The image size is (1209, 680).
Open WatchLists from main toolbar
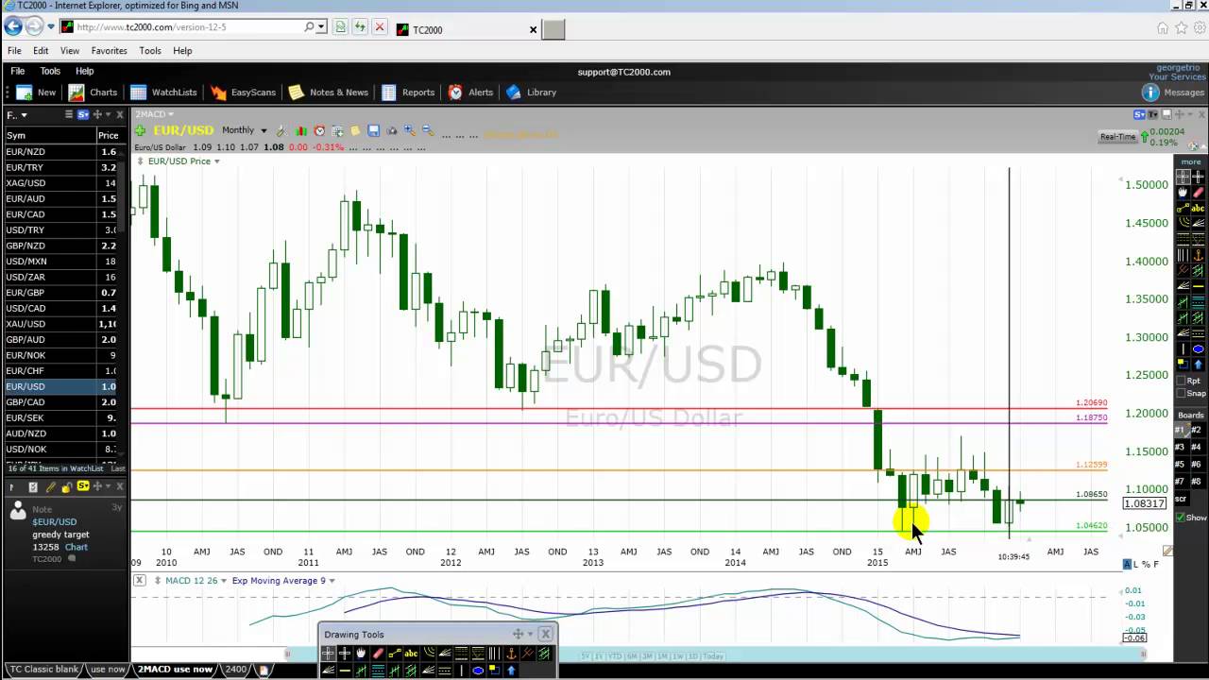point(163,93)
